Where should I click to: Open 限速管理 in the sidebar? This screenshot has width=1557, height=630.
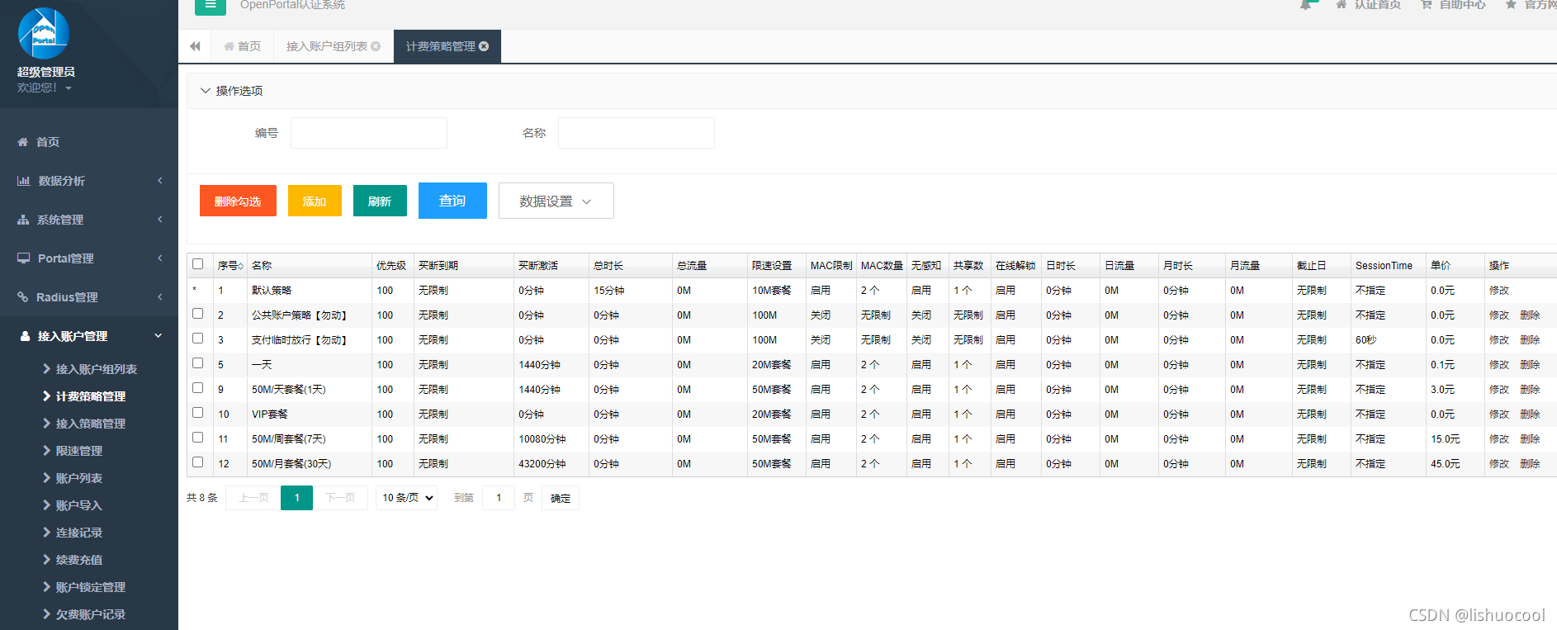click(x=78, y=451)
